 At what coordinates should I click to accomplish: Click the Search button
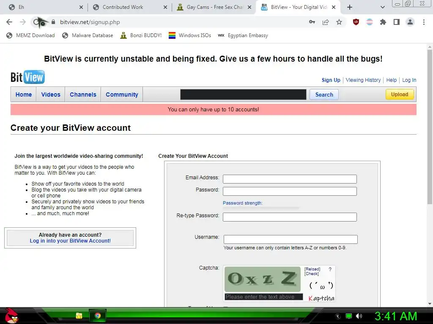pyautogui.click(x=324, y=94)
